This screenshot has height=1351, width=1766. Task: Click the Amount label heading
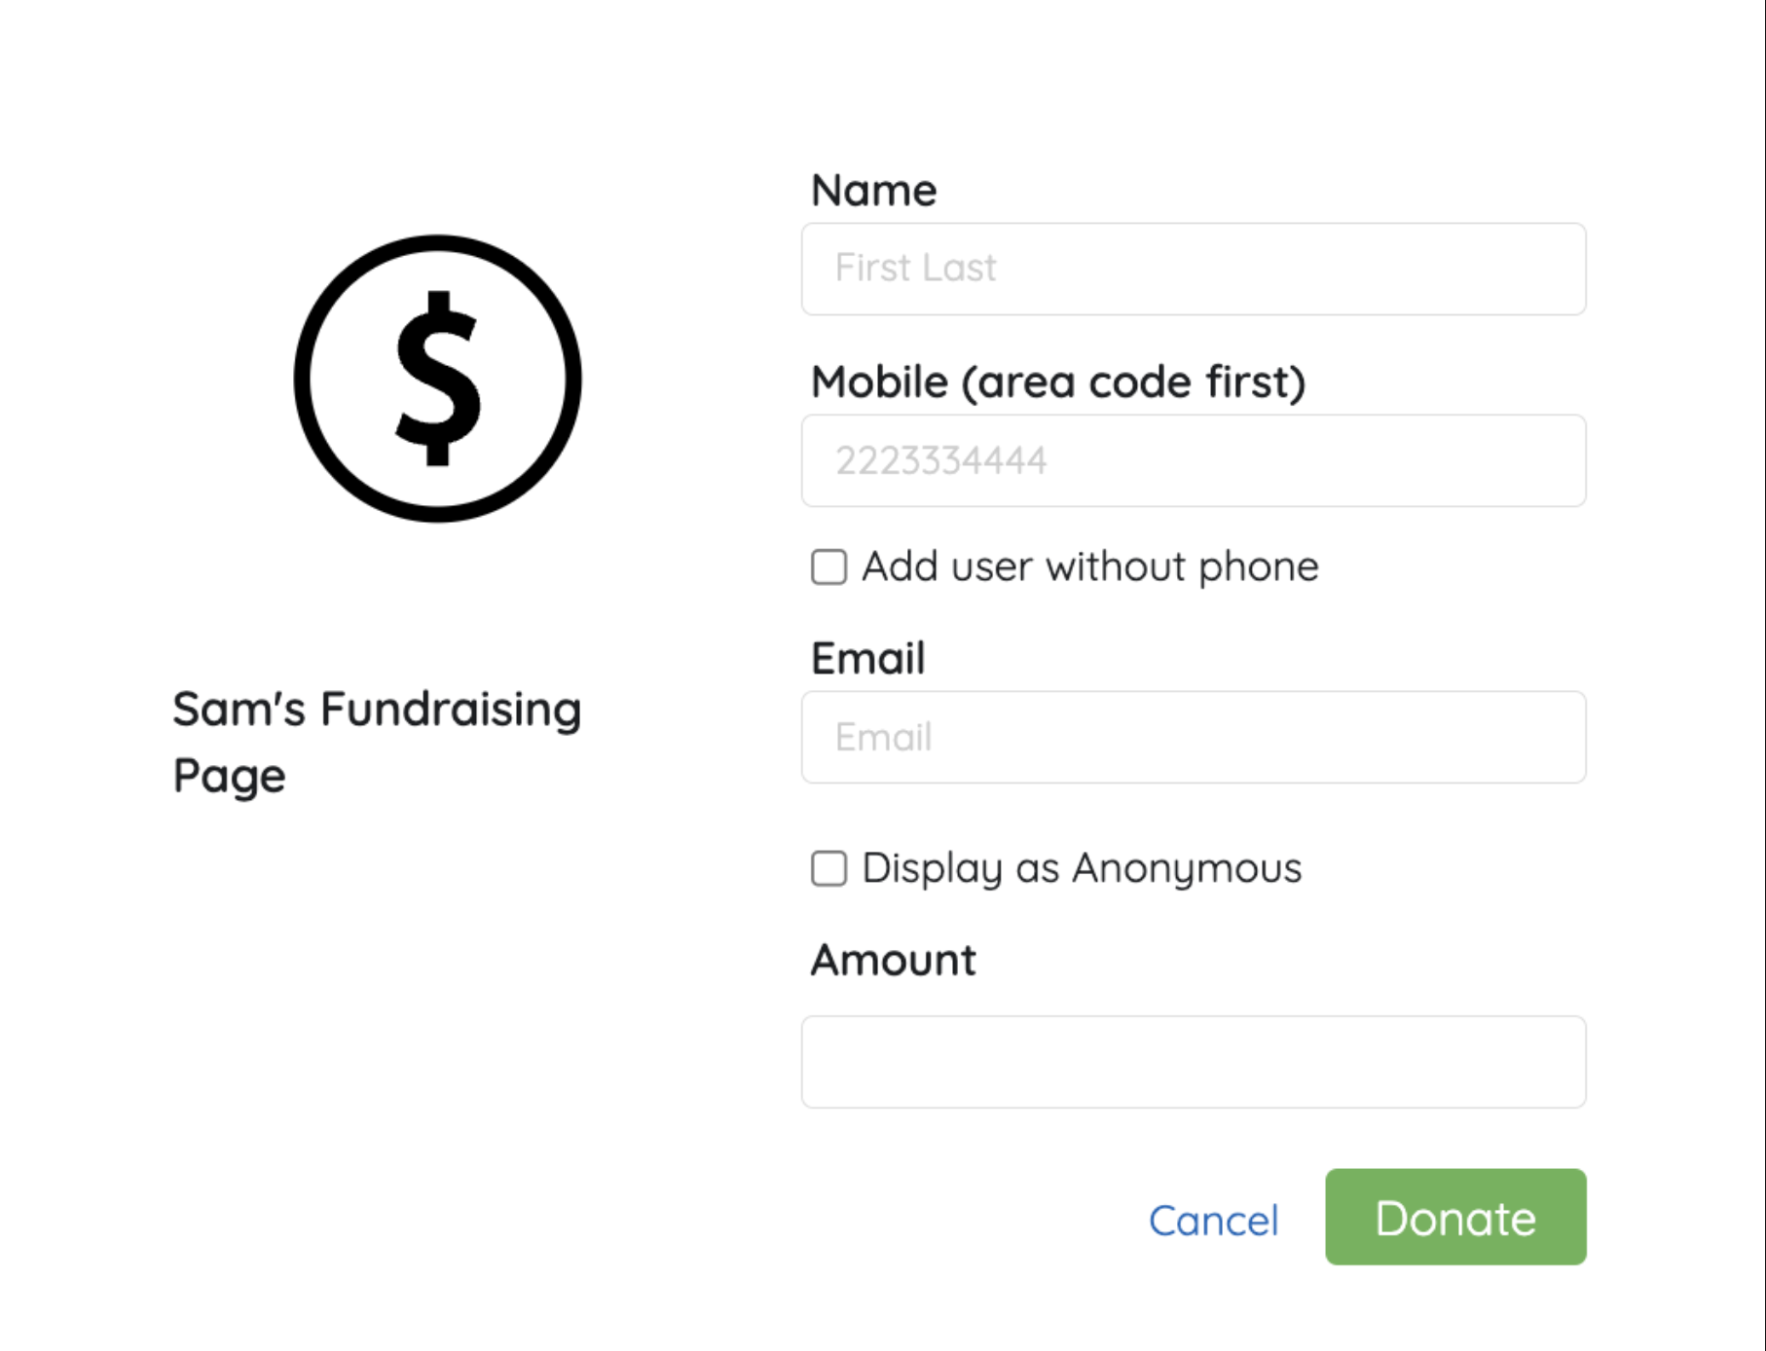pos(893,960)
